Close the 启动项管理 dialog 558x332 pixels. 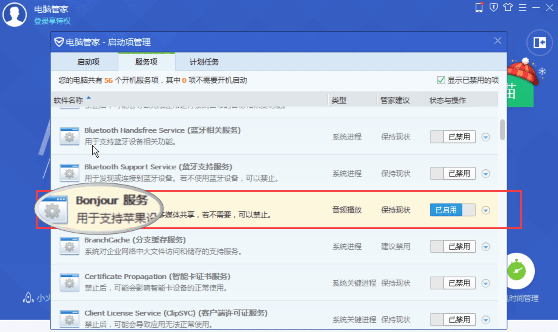click(x=498, y=41)
